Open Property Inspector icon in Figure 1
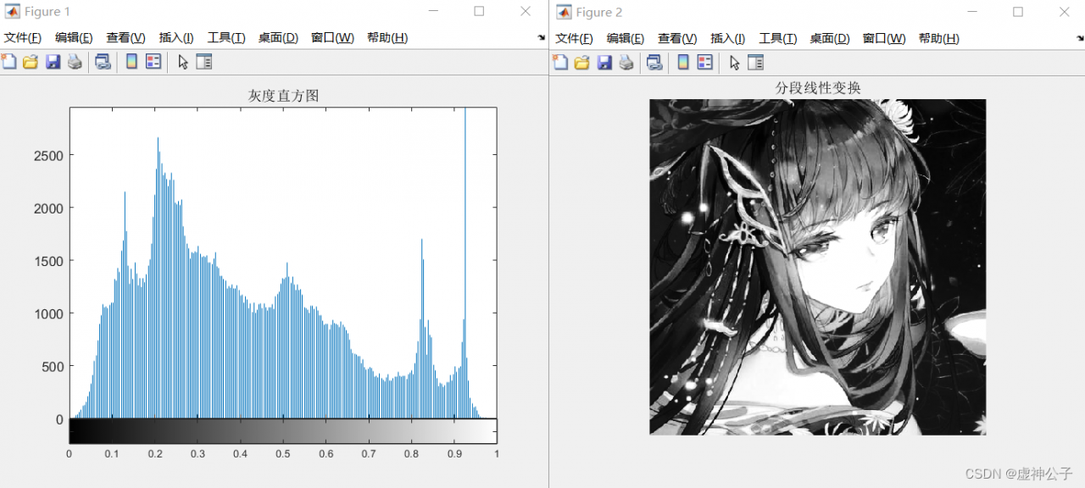 pos(204,62)
